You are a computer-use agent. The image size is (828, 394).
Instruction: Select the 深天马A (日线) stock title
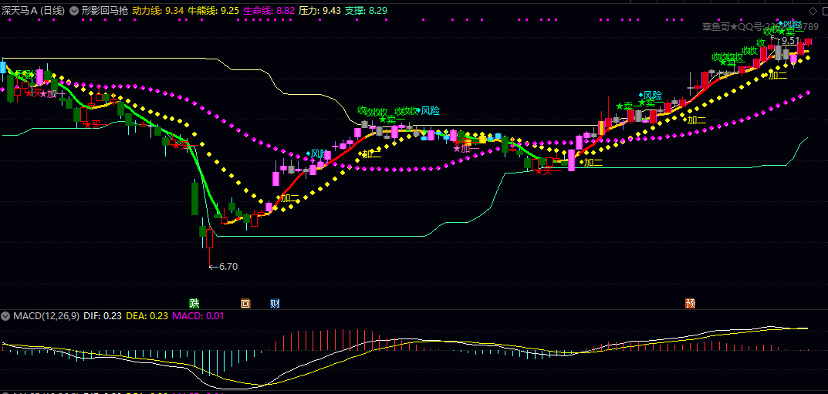point(32,12)
